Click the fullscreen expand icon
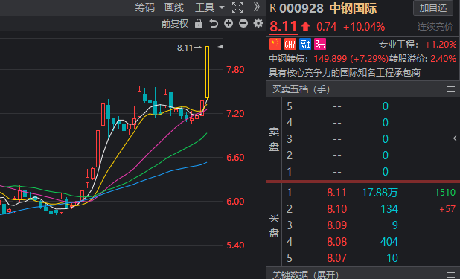 click(237, 7)
